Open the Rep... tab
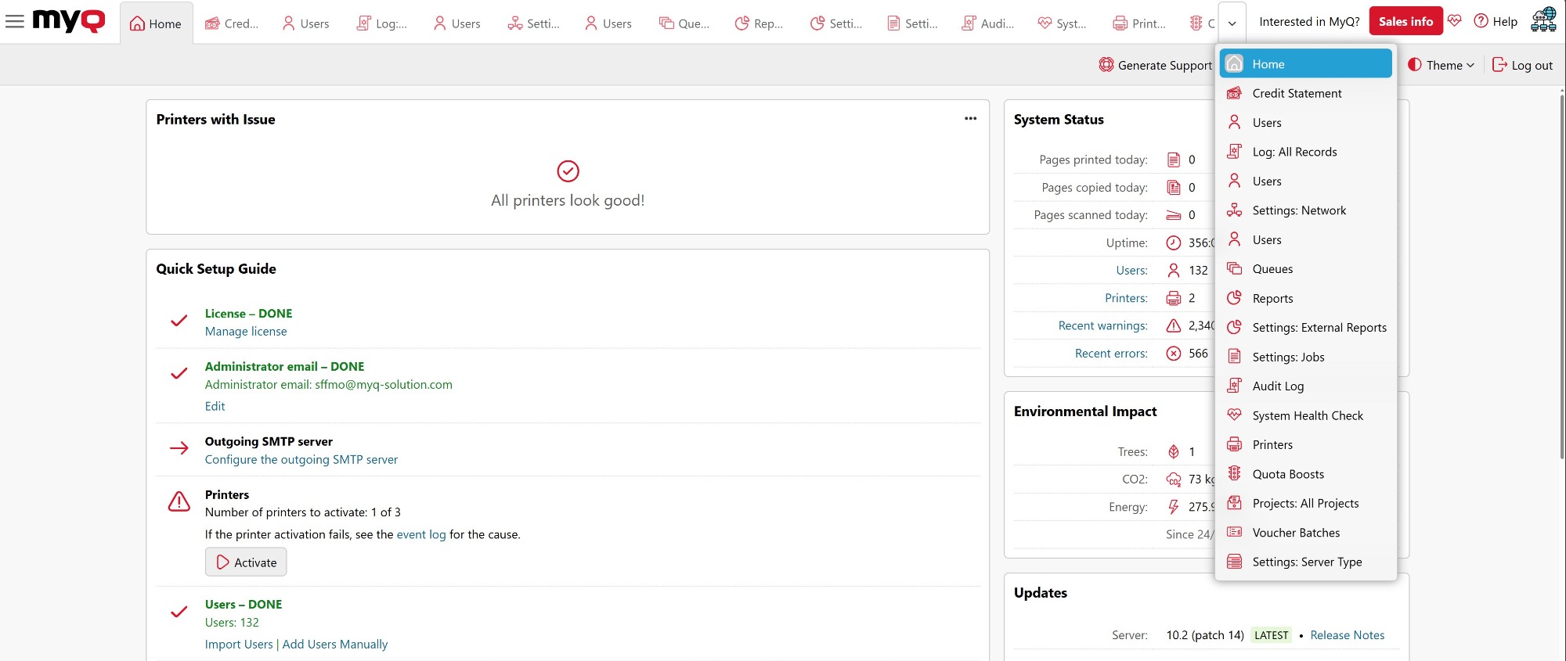 759,23
